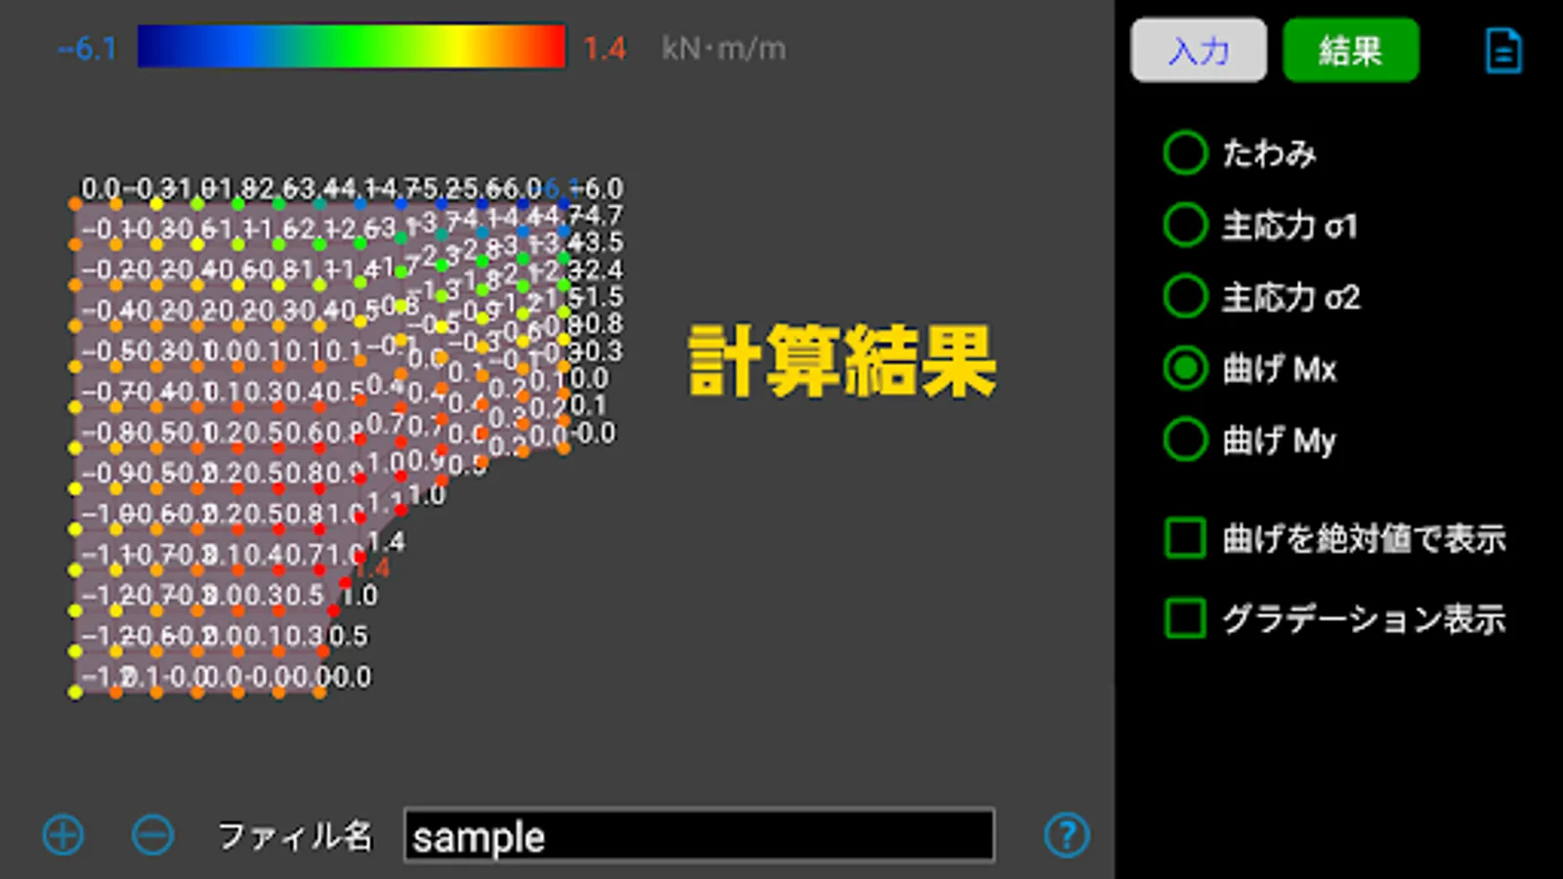The width and height of the screenshot is (1563, 879).
Task: Select the 主応力 σ2 radio option
Action: (1186, 296)
